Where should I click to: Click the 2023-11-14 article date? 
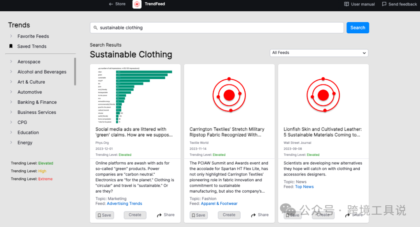click(x=198, y=149)
